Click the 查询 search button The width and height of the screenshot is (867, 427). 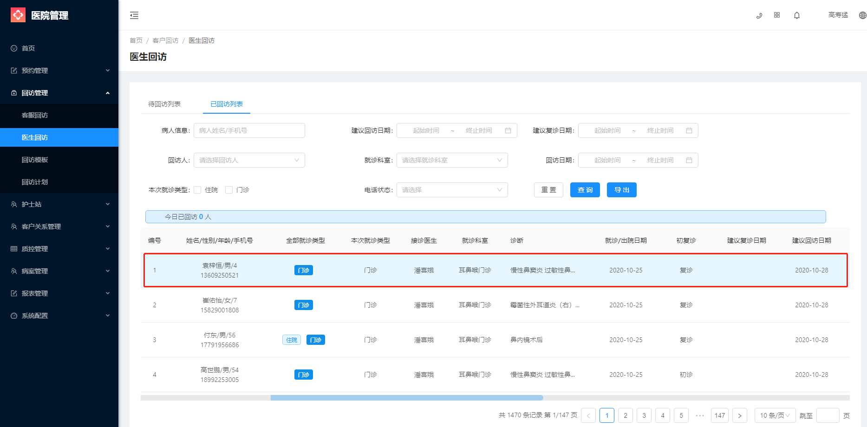(x=585, y=190)
